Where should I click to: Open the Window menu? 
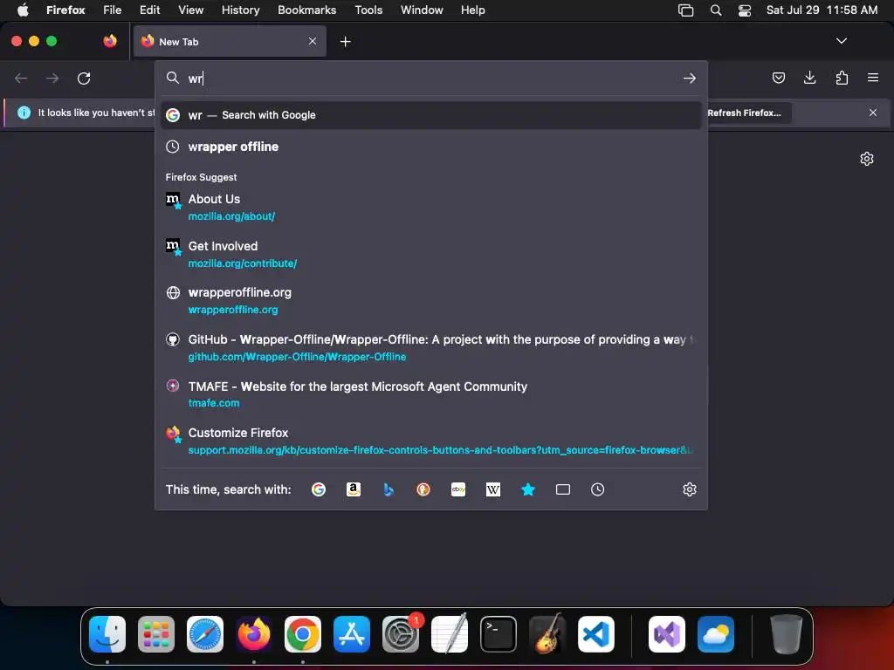[422, 10]
